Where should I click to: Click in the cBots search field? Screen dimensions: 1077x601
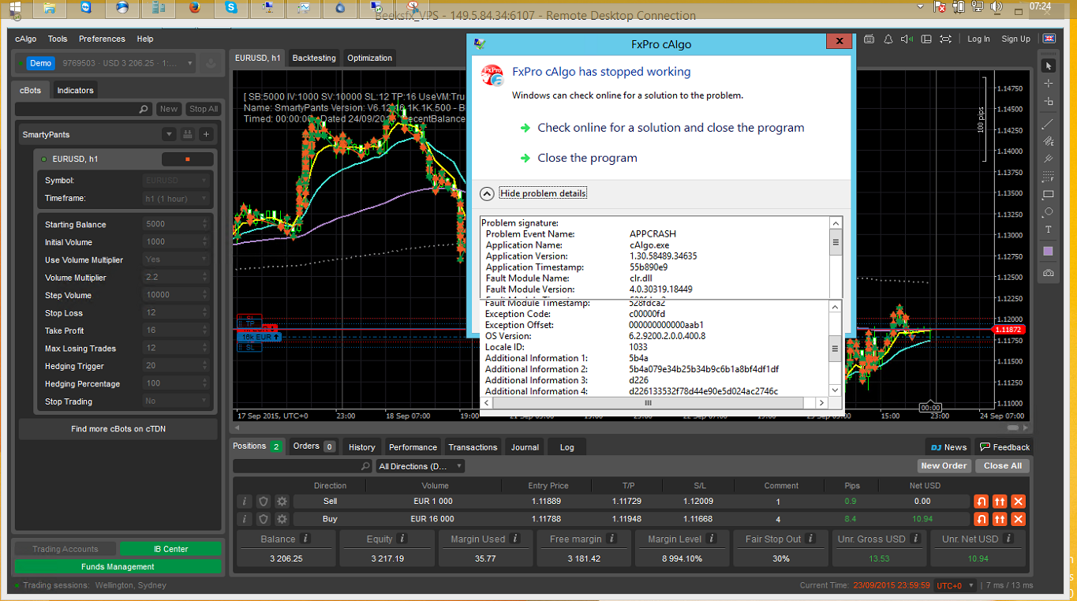pyautogui.click(x=83, y=109)
